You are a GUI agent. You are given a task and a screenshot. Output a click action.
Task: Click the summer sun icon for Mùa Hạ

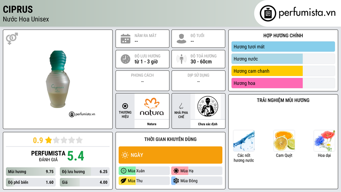click(x=176, y=171)
